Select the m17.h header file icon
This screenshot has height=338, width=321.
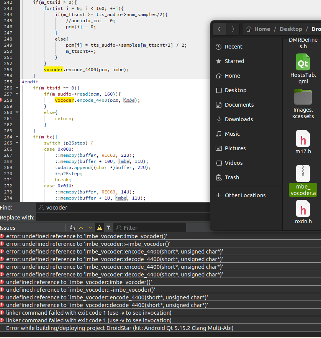(303, 138)
